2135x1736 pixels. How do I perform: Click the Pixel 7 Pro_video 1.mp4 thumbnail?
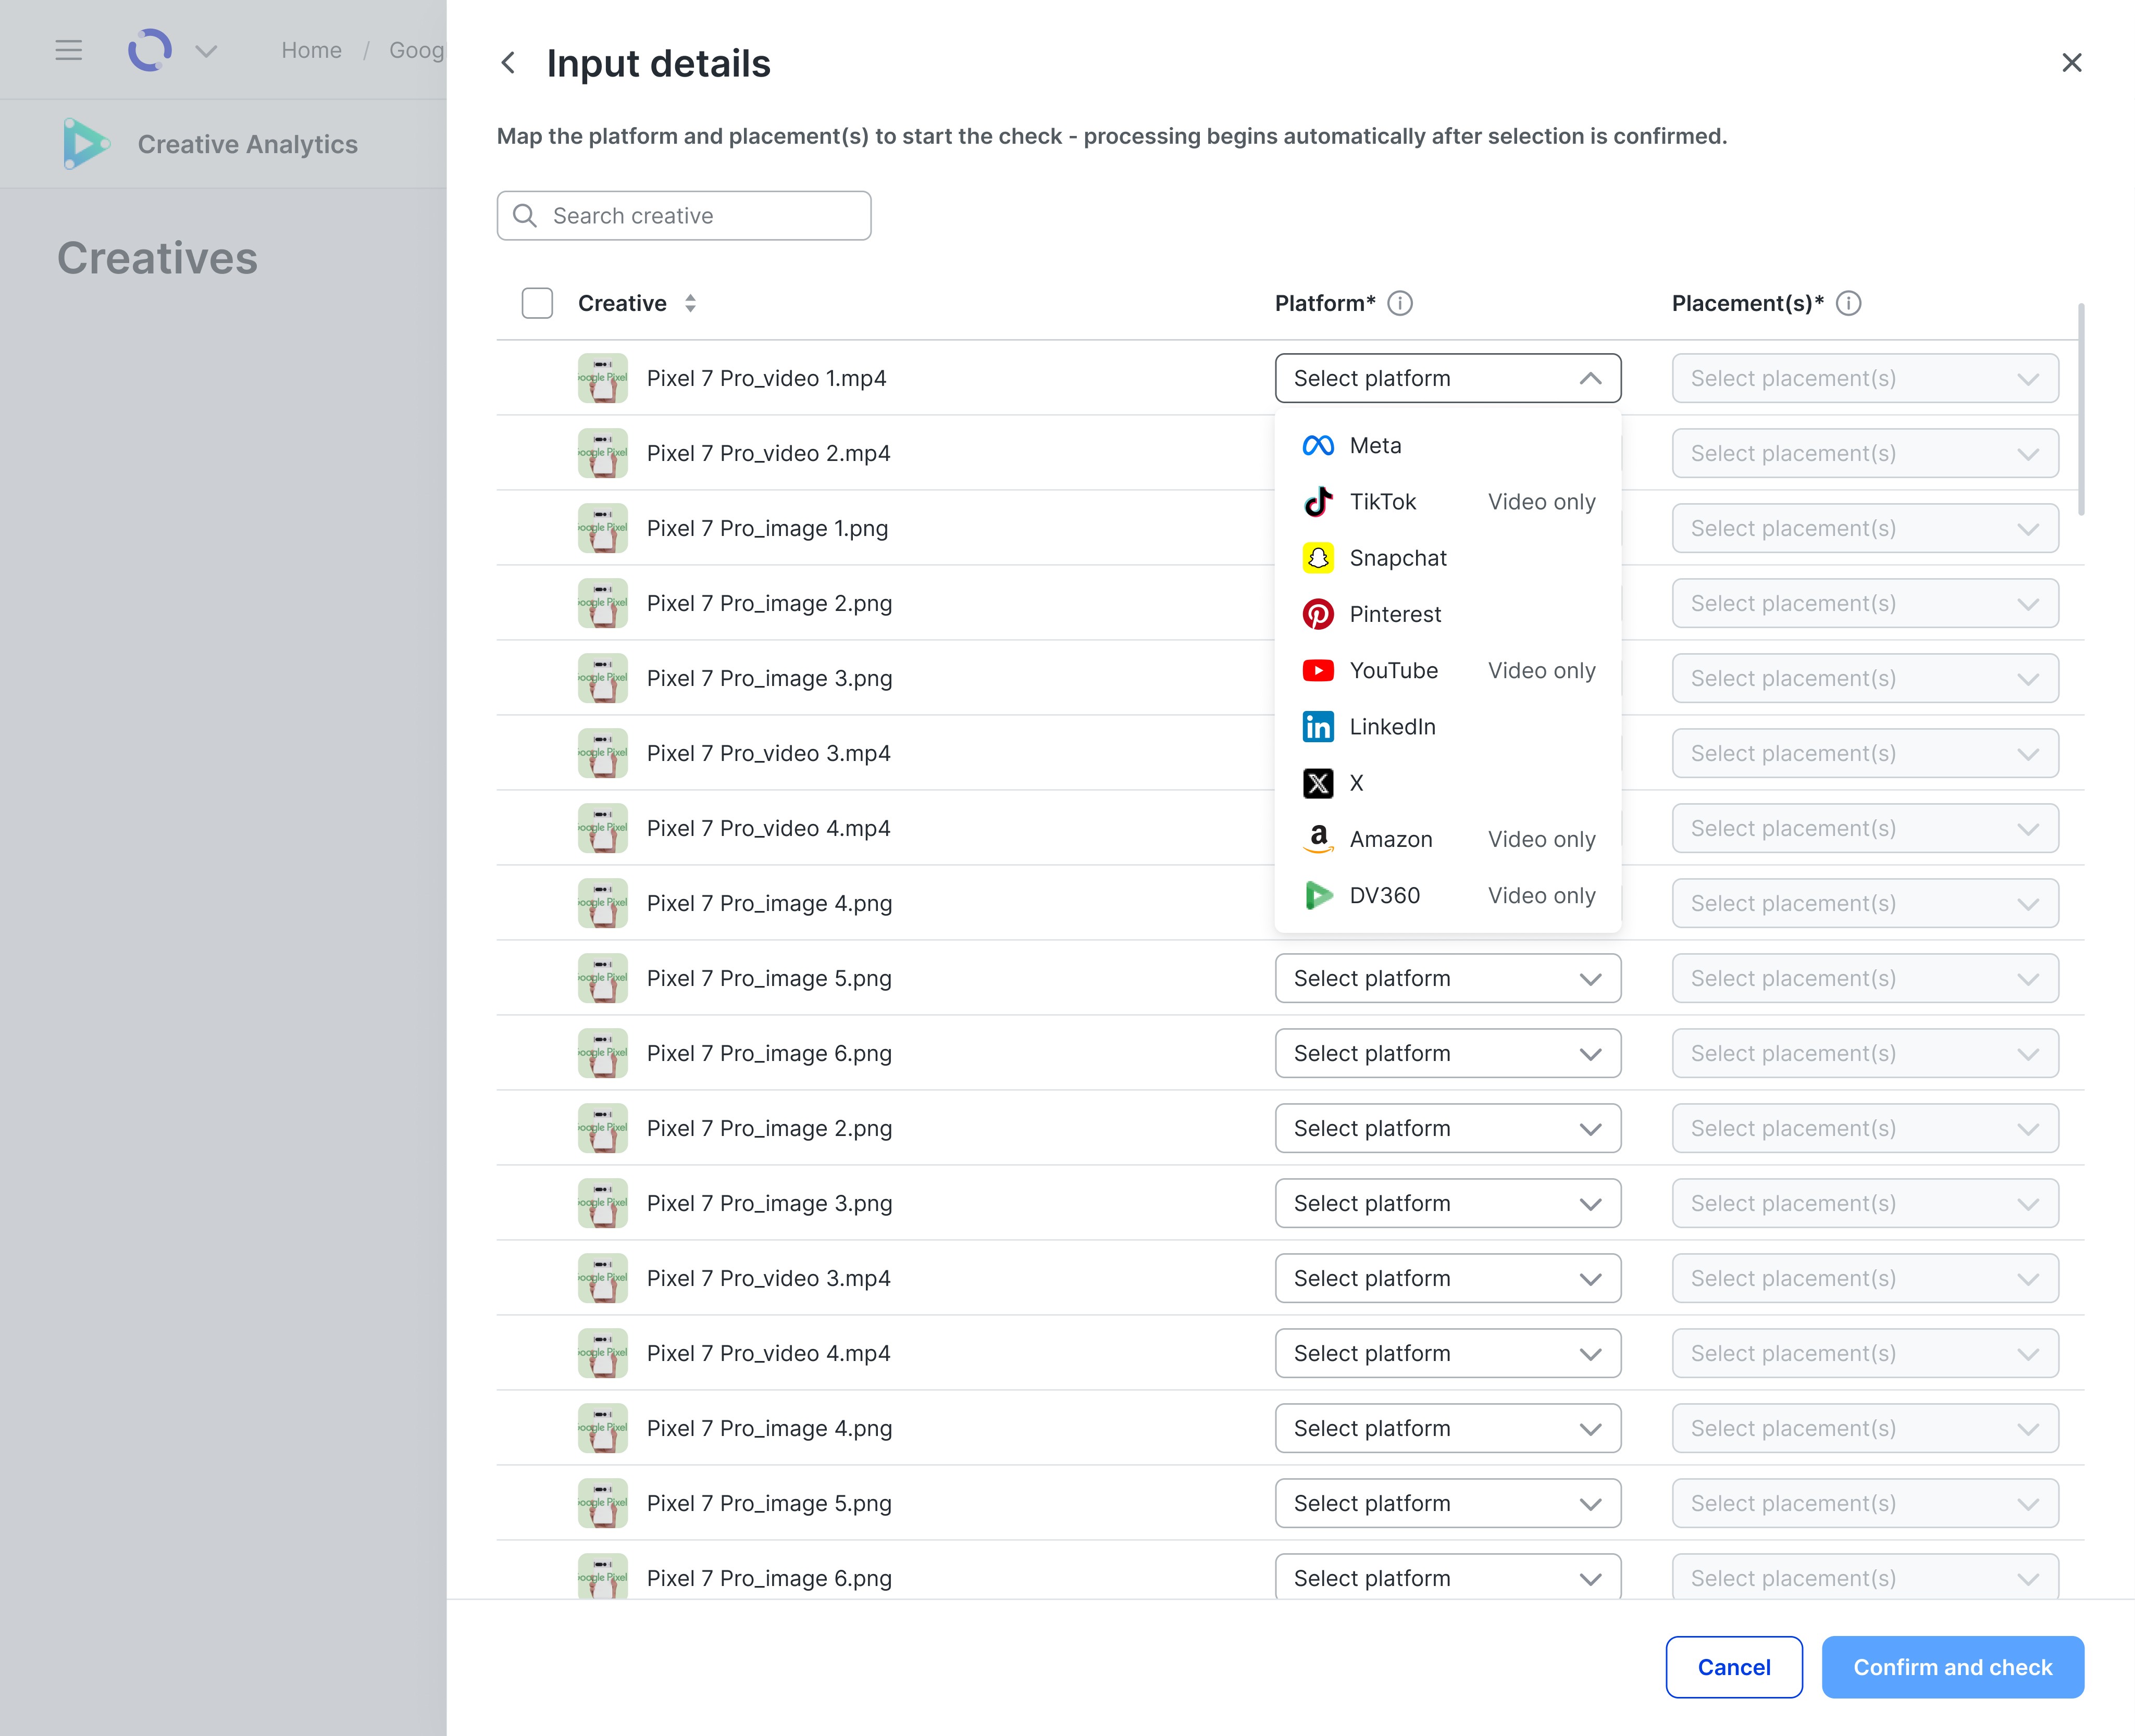click(x=602, y=378)
